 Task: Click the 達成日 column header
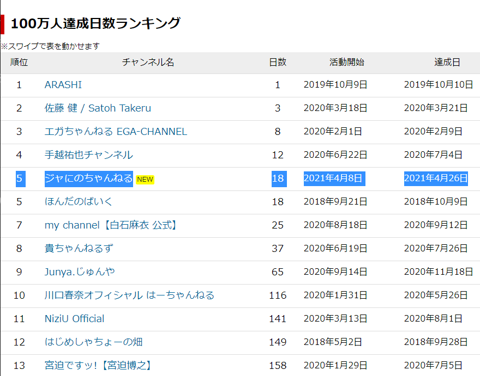tap(447, 63)
